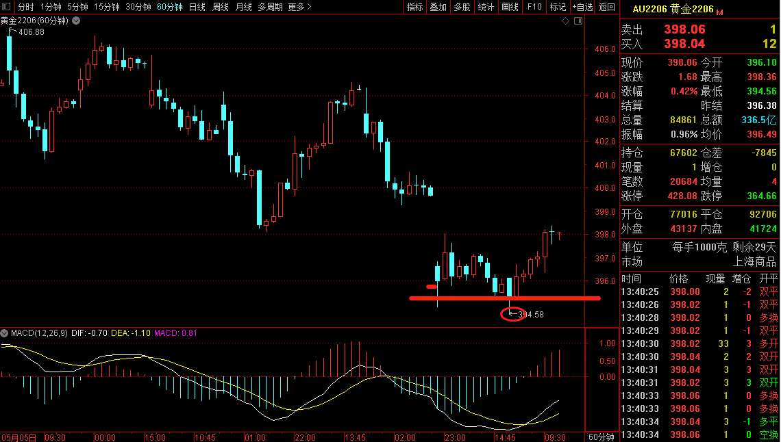Select the 30分钟 period
The width and height of the screenshot is (781, 442).
(x=138, y=7)
